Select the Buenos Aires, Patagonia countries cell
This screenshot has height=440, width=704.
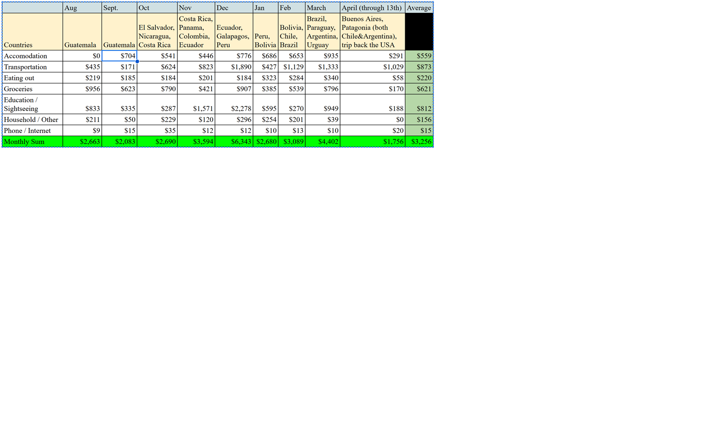372,32
